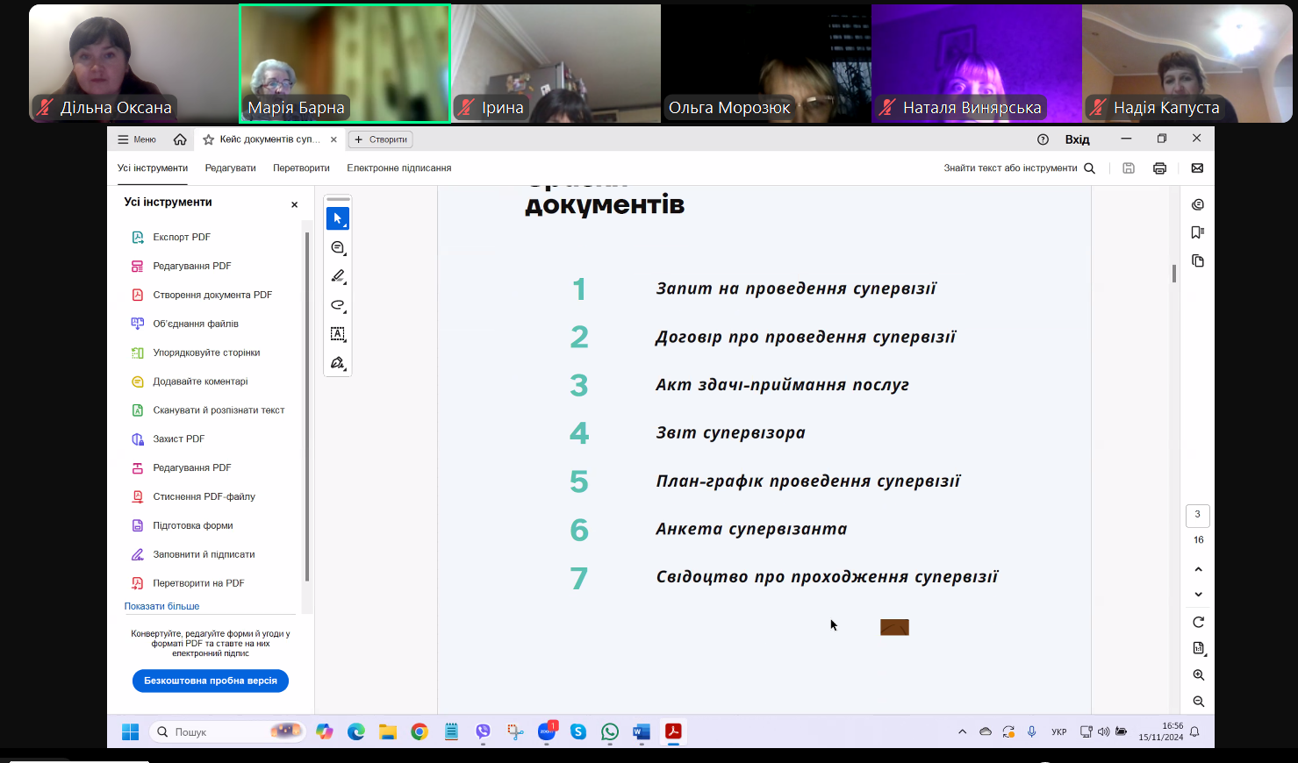Close the Усі інструменти panel
The height and width of the screenshot is (763, 1298).
(294, 204)
